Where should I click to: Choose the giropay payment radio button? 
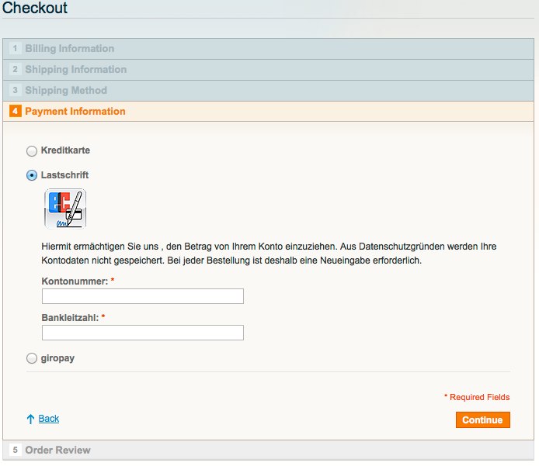32,358
